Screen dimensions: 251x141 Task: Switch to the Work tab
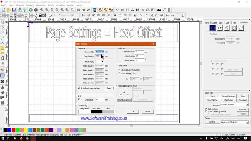207,23
